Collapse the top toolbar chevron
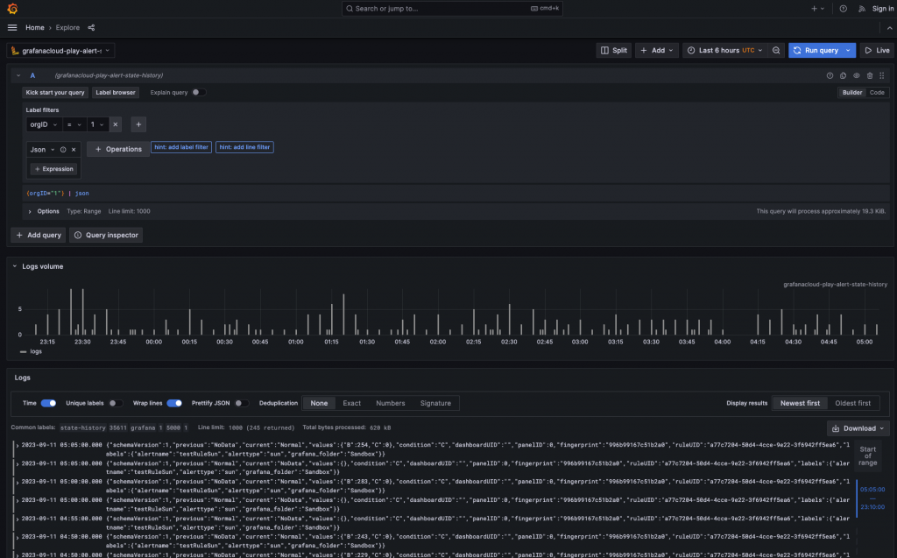 889,27
